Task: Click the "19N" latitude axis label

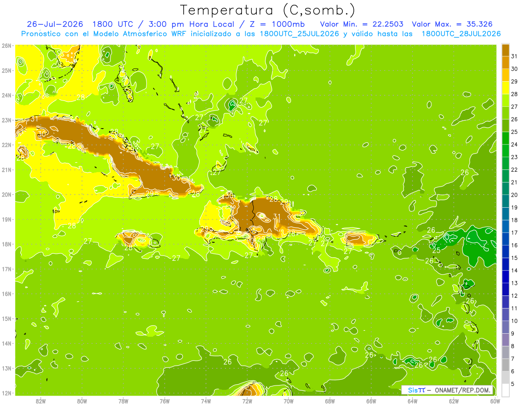Action: [x=7, y=219]
